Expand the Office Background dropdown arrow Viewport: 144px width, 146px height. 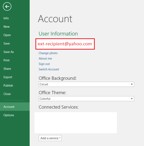coord(132,84)
